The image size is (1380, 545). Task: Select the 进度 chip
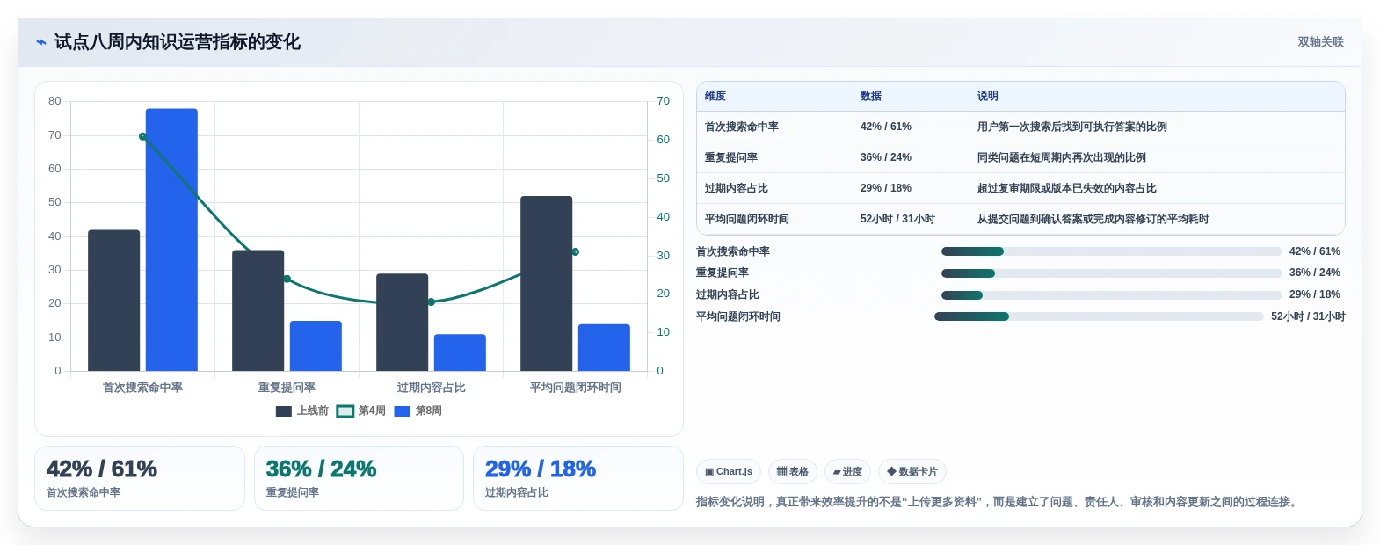847,472
